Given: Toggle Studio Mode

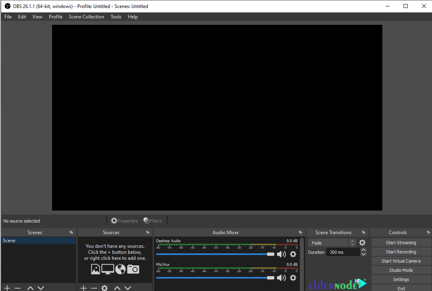Looking at the screenshot, I should (x=401, y=270).
